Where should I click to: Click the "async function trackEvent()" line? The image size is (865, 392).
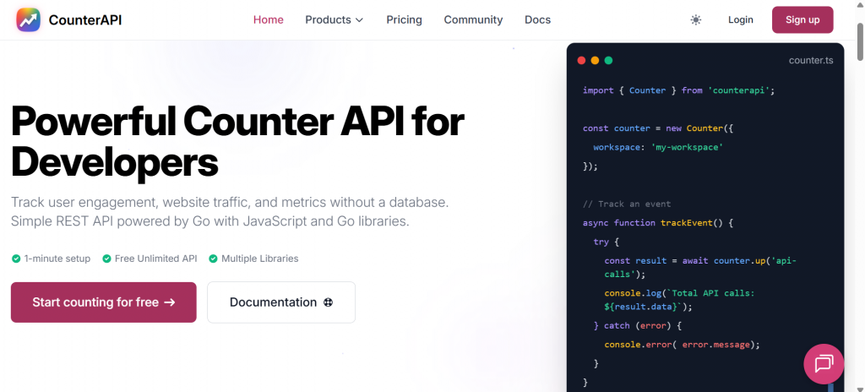click(x=658, y=222)
